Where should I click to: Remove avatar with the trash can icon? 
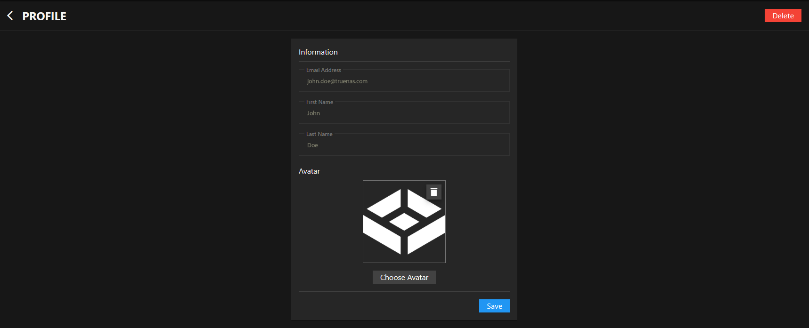[x=434, y=192]
